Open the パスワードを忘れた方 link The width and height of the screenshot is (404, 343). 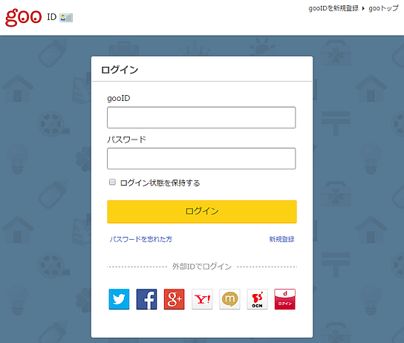(x=140, y=239)
